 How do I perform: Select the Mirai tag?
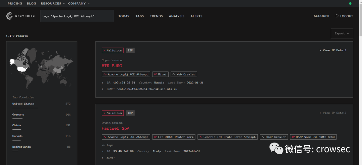(161, 74)
